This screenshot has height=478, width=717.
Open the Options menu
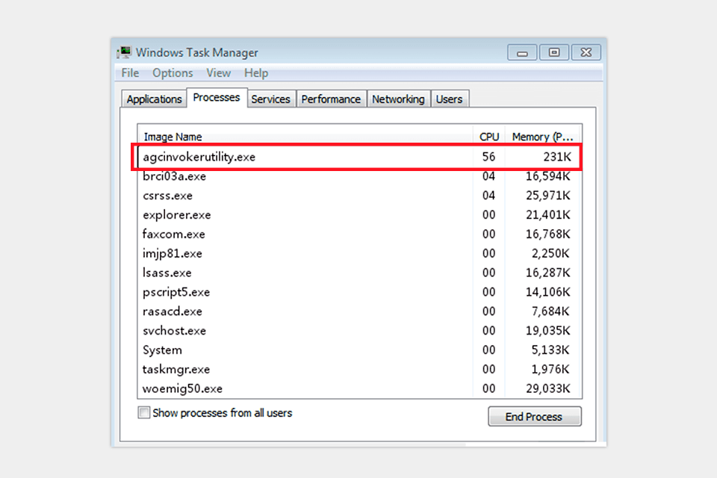point(173,72)
